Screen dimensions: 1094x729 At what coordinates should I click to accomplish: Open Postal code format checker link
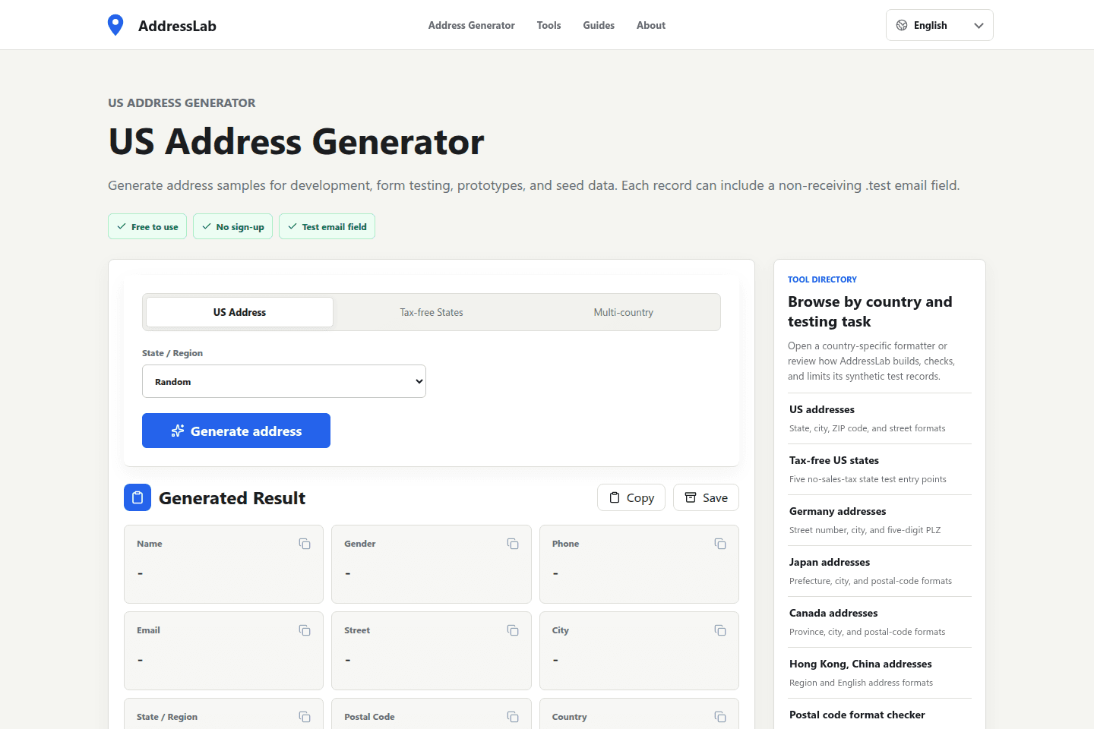[x=880, y=715]
